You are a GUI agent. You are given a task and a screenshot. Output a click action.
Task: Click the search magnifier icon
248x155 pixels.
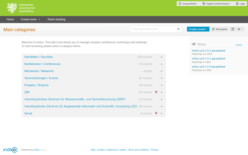pyautogui.click(x=179, y=29)
